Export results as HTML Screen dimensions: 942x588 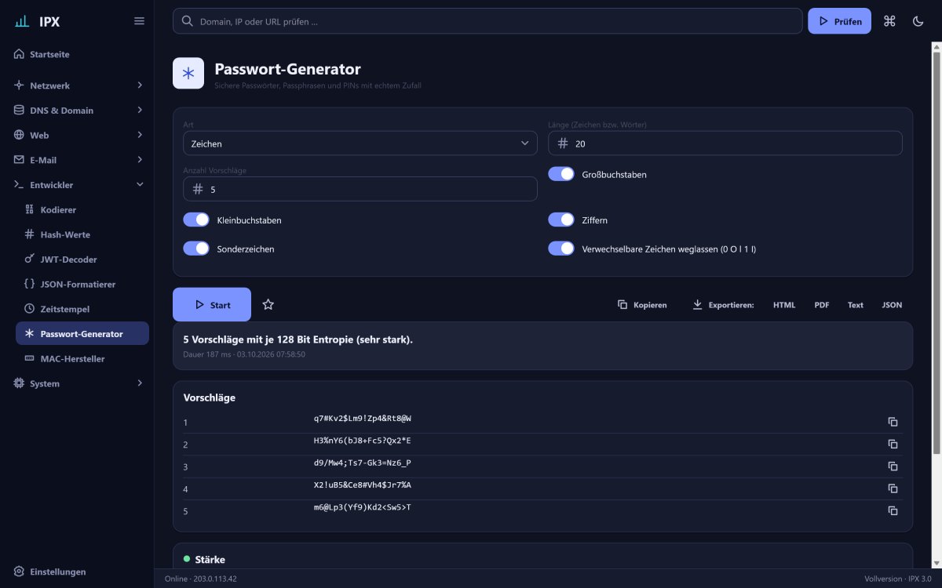coord(784,305)
